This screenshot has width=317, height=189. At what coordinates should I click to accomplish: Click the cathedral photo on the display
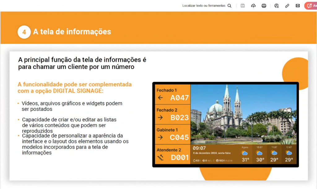pos(244,114)
